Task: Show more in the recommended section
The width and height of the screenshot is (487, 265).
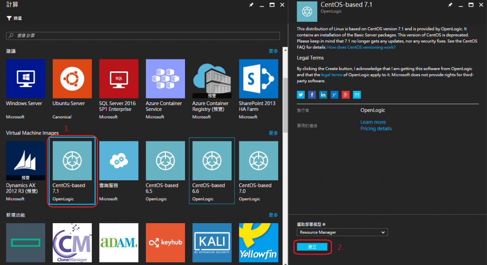Action: tap(273, 51)
